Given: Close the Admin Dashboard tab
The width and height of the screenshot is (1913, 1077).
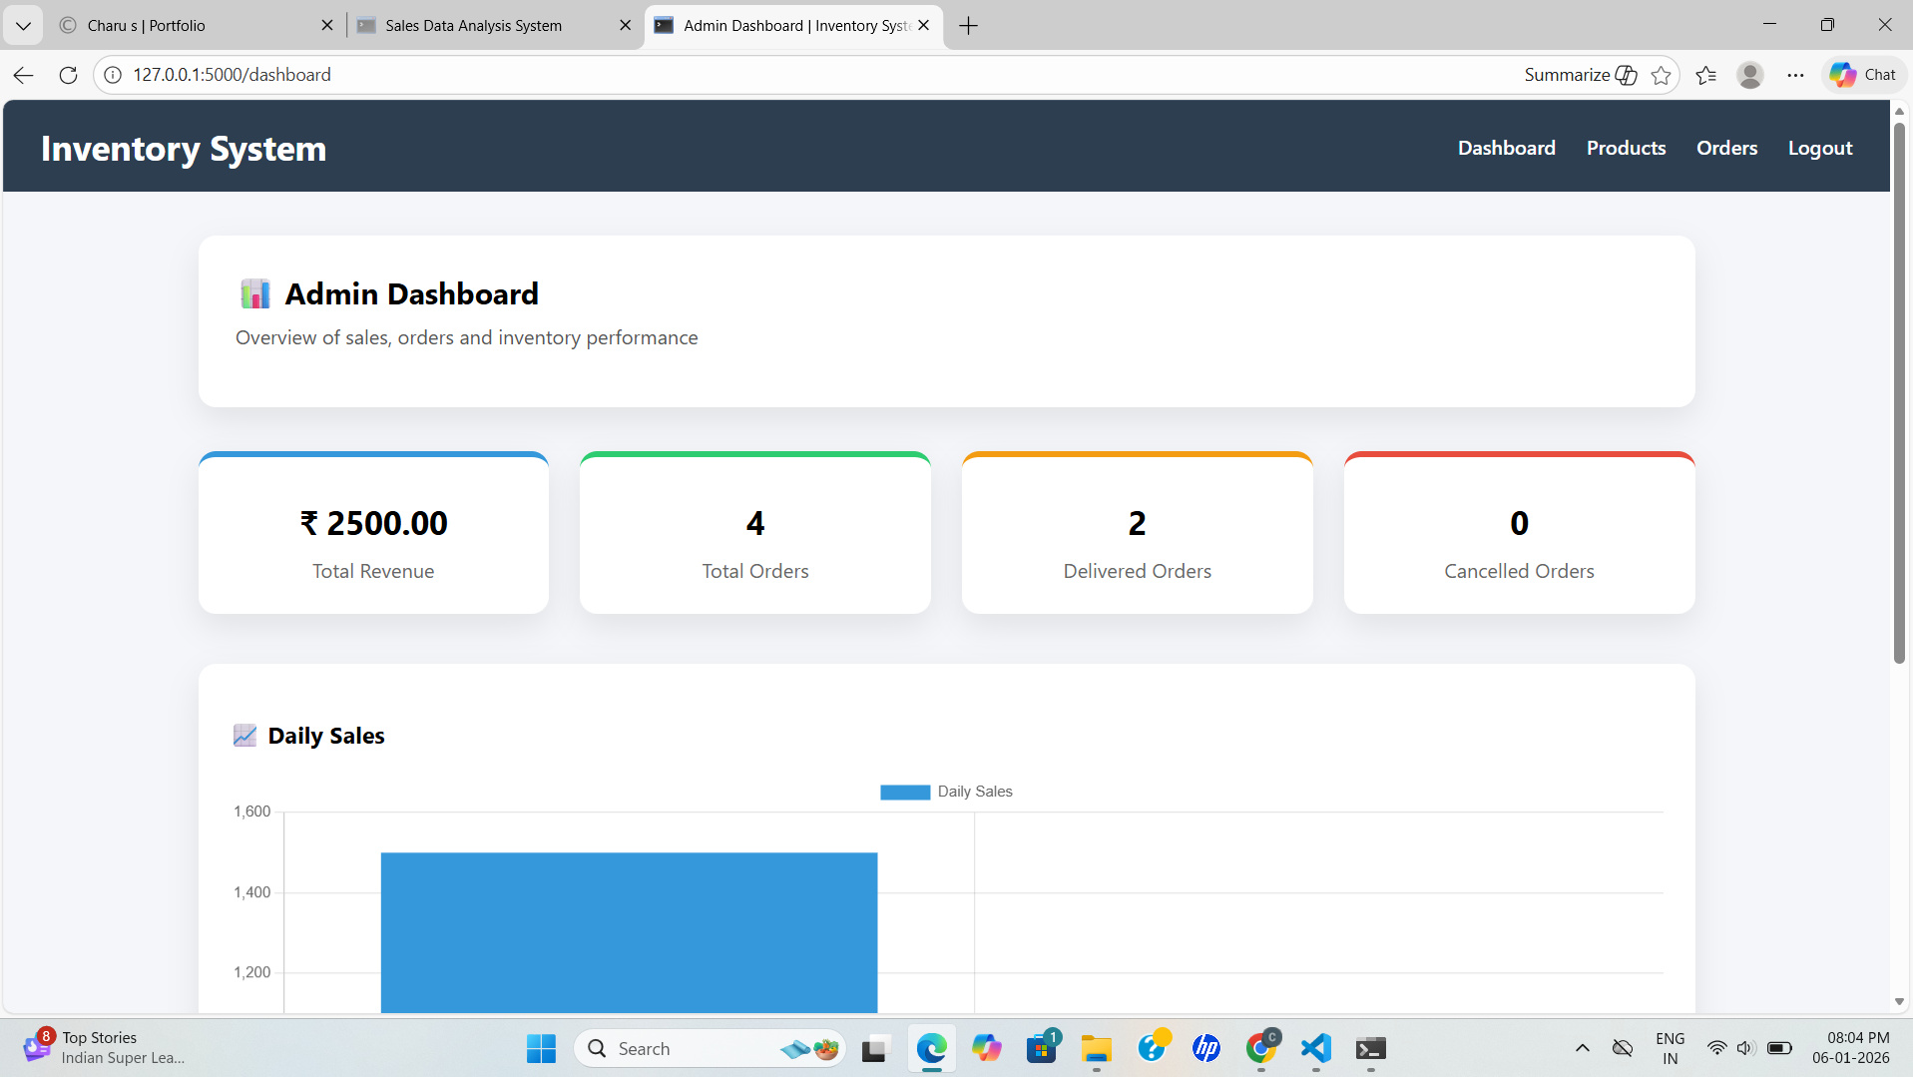Looking at the screenshot, I should click(x=923, y=25).
